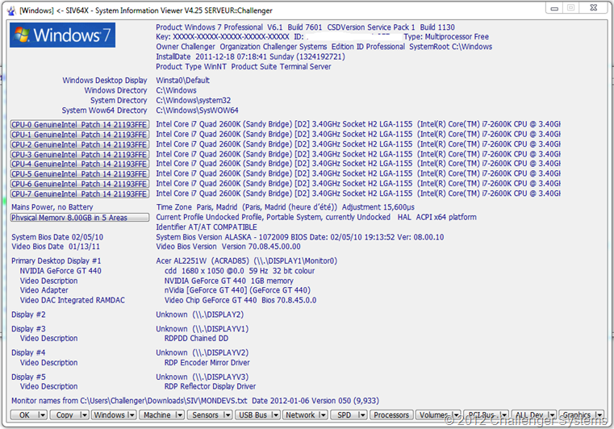Screen dimensions: 614x429
Task: Click the Product Windows 7 Professional line
Action: point(305,27)
